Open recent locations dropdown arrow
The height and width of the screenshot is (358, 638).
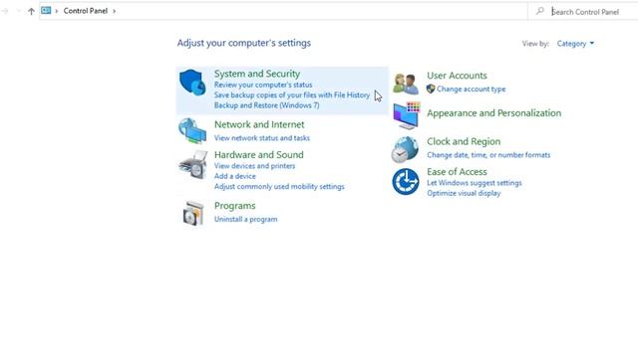tap(19, 11)
